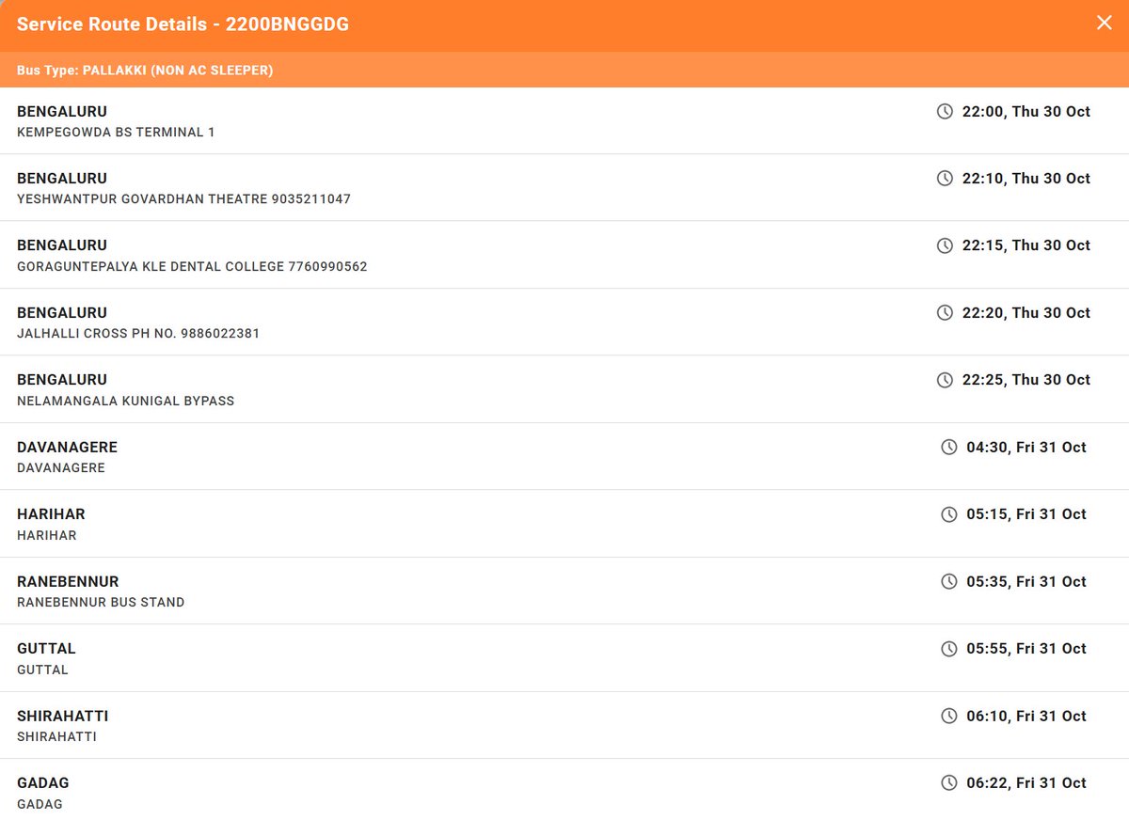The height and width of the screenshot is (820, 1129).
Task: Click the clock icon beside 22:15, Thu 30 Oct
Action: point(945,245)
